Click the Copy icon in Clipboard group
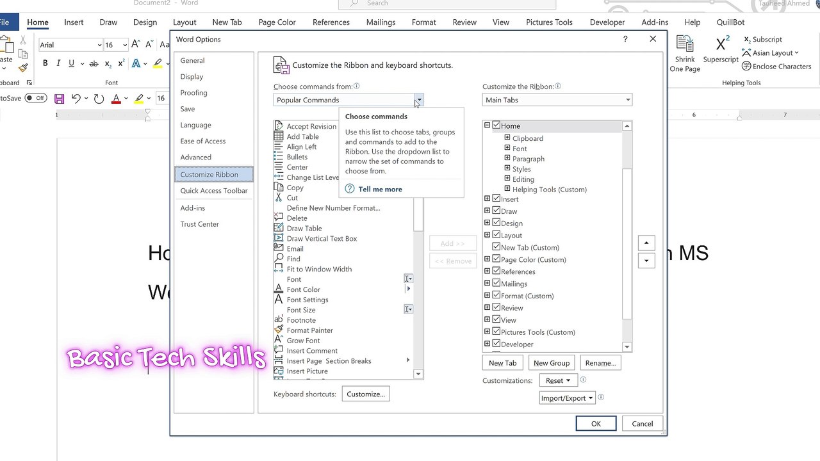 click(x=23, y=54)
